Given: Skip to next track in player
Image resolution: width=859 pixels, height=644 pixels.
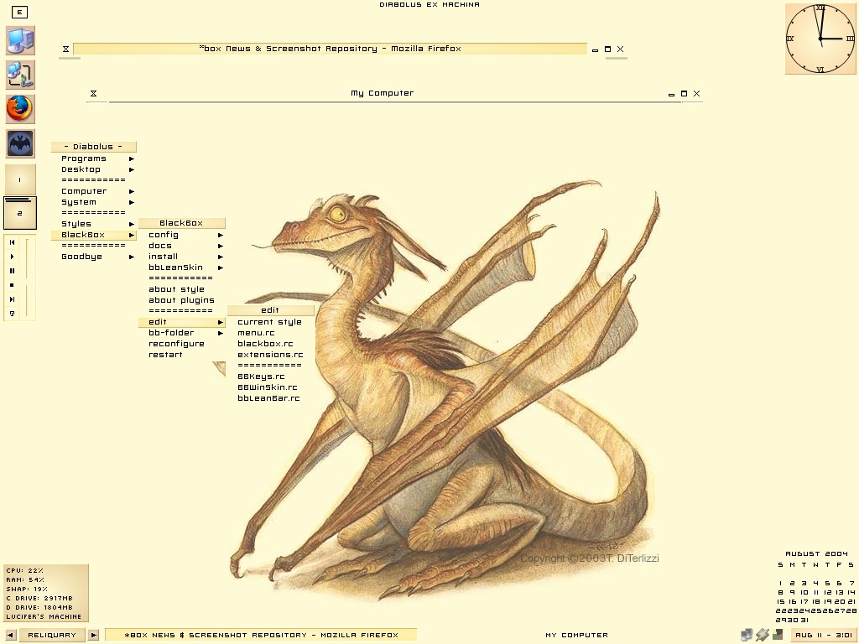Looking at the screenshot, I should [x=12, y=299].
